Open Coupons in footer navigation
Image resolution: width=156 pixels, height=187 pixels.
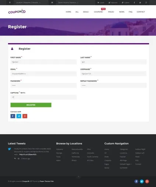[108, 160]
